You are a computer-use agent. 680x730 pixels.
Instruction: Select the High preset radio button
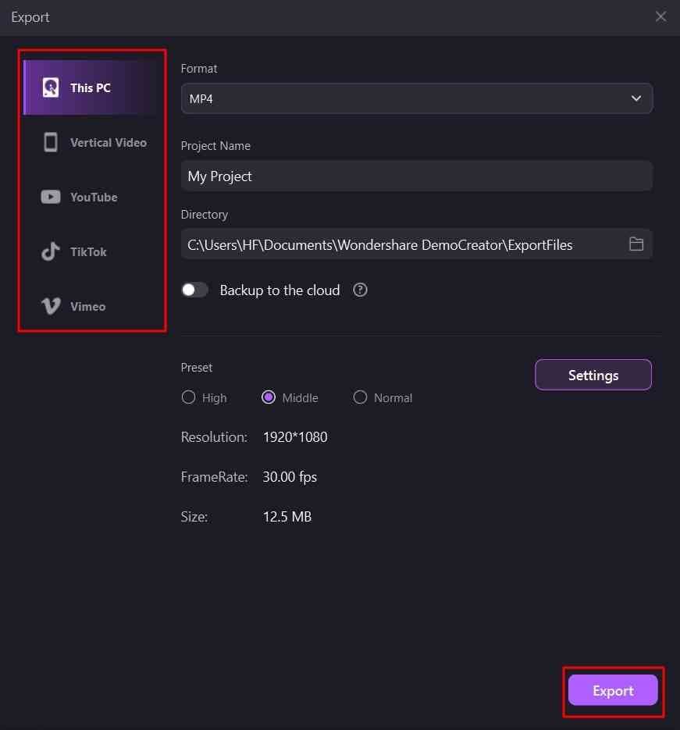click(x=188, y=397)
